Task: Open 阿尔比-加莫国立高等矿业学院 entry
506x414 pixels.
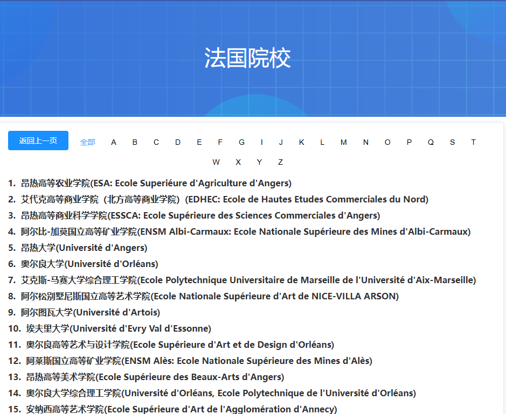Action: (x=246, y=231)
